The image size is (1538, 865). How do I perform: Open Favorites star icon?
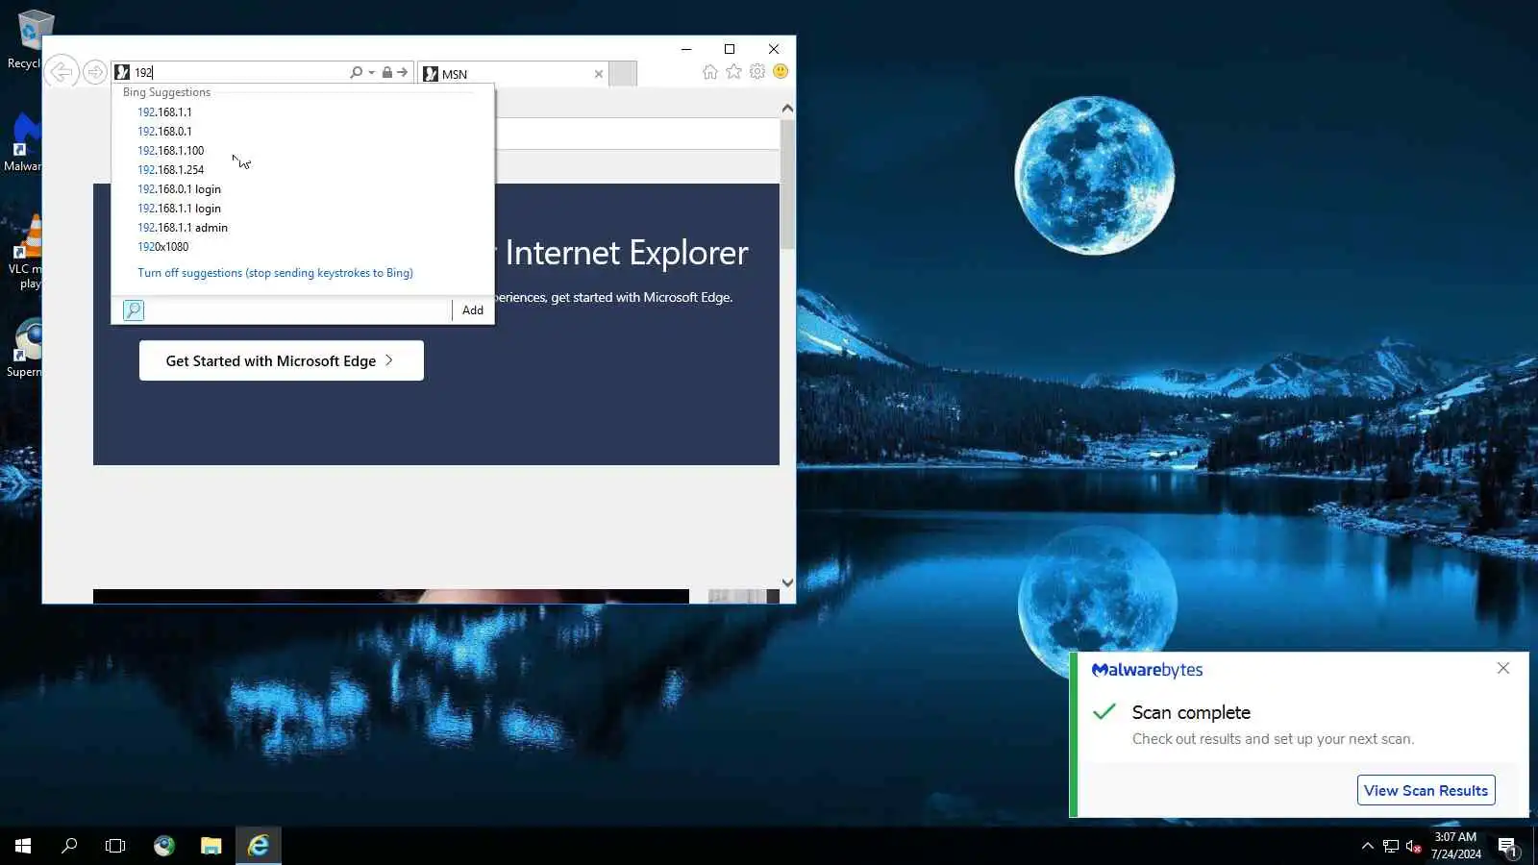[x=733, y=72]
